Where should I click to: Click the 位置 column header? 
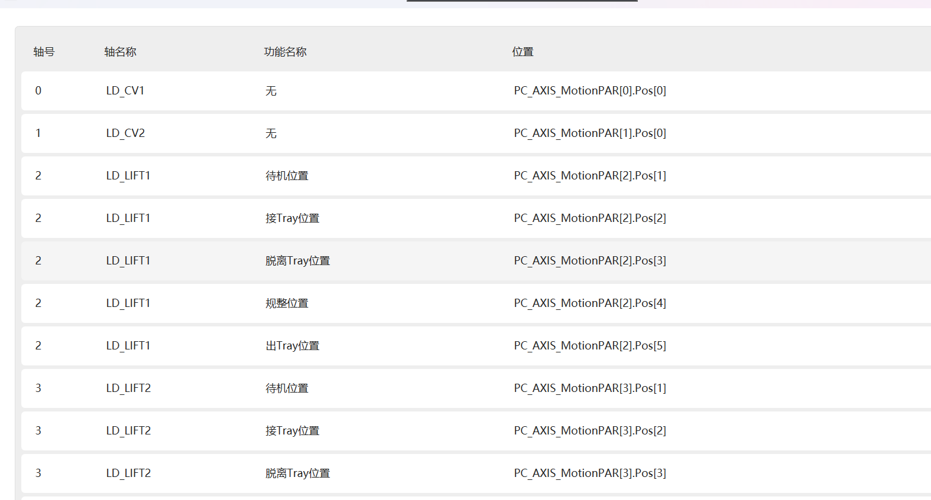click(523, 52)
